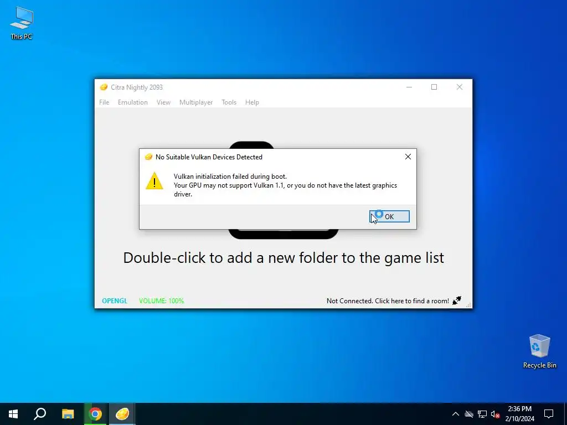Click the Citra taskbar icon
567x425 pixels.
click(x=122, y=414)
